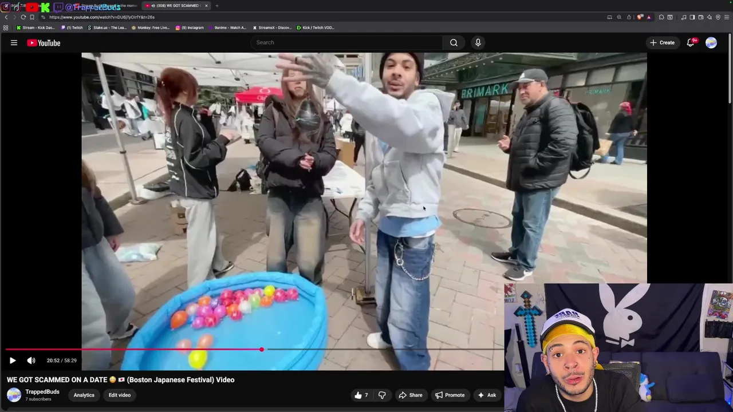Go forward in browser history

pyautogui.click(x=14, y=17)
